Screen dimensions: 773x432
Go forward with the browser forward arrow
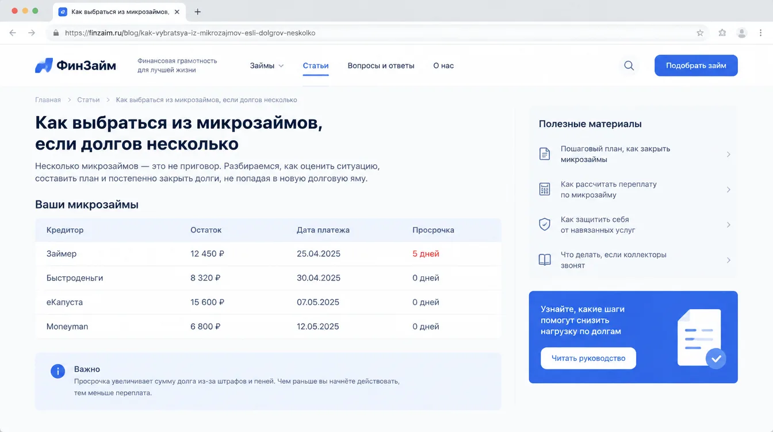click(x=32, y=33)
